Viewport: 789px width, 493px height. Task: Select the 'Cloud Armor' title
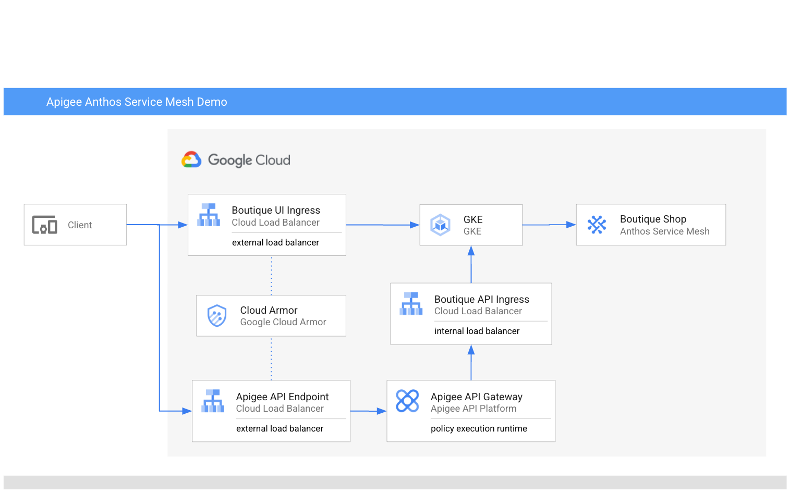pos(269,310)
